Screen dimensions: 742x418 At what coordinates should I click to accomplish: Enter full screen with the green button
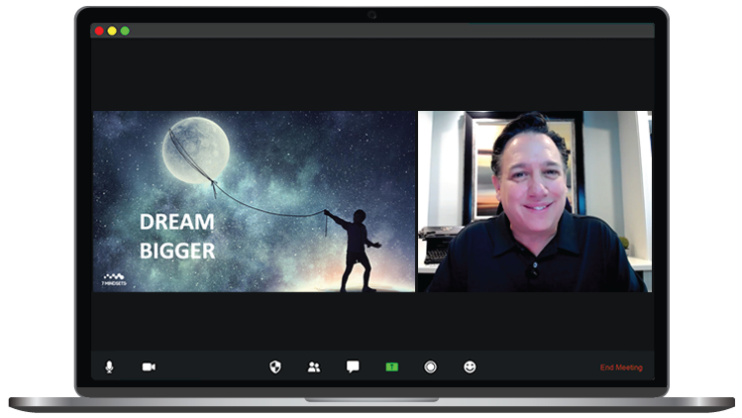click(x=125, y=31)
